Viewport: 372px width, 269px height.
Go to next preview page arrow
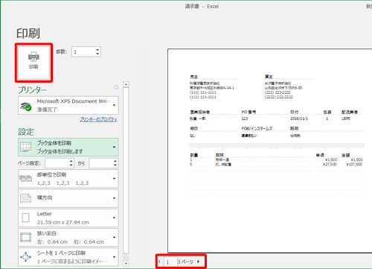[199, 262]
